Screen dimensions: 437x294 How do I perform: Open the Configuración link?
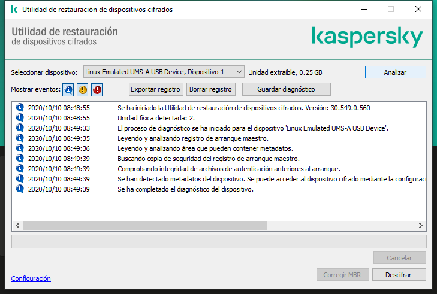[x=31, y=278]
